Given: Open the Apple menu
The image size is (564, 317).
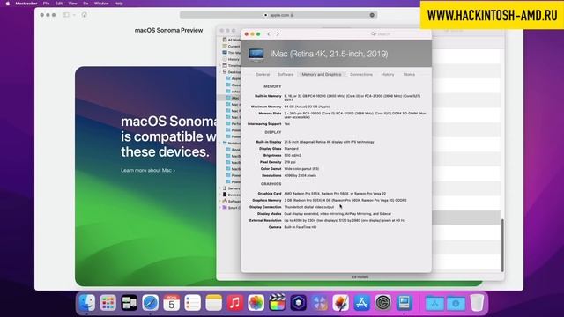Looking at the screenshot, I should tap(8, 4).
